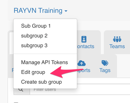The width and height of the screenshot is (130, 103).
Task: Focus the Filter users input field
Action: pos(80,89)
